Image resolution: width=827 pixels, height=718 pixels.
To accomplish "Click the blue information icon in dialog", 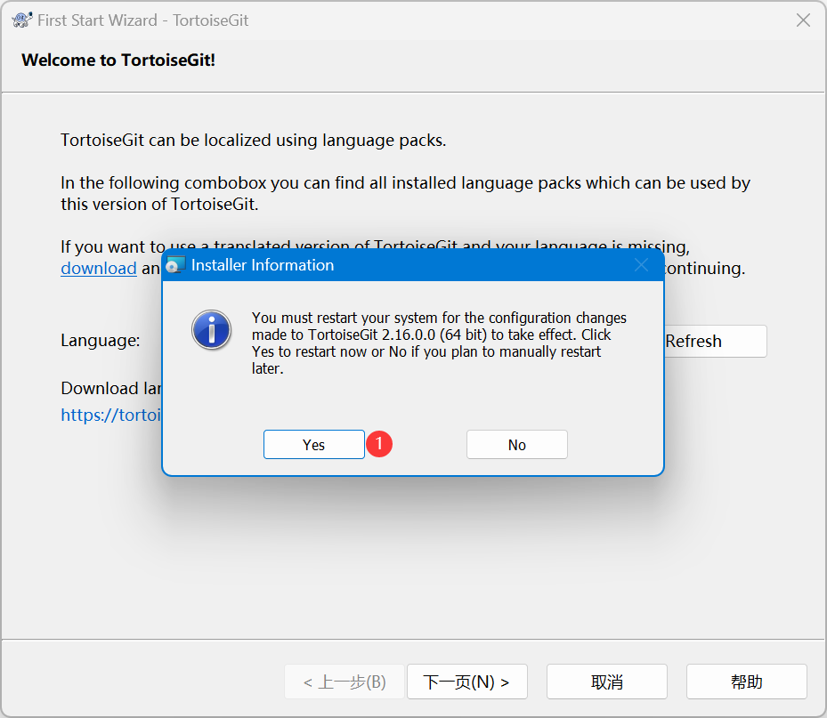I will pyautogui.click(x=211, y=330).
